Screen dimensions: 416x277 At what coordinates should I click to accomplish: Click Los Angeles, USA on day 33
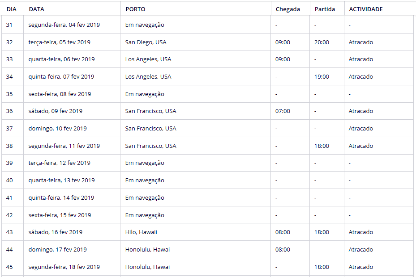tap(148, 59)
